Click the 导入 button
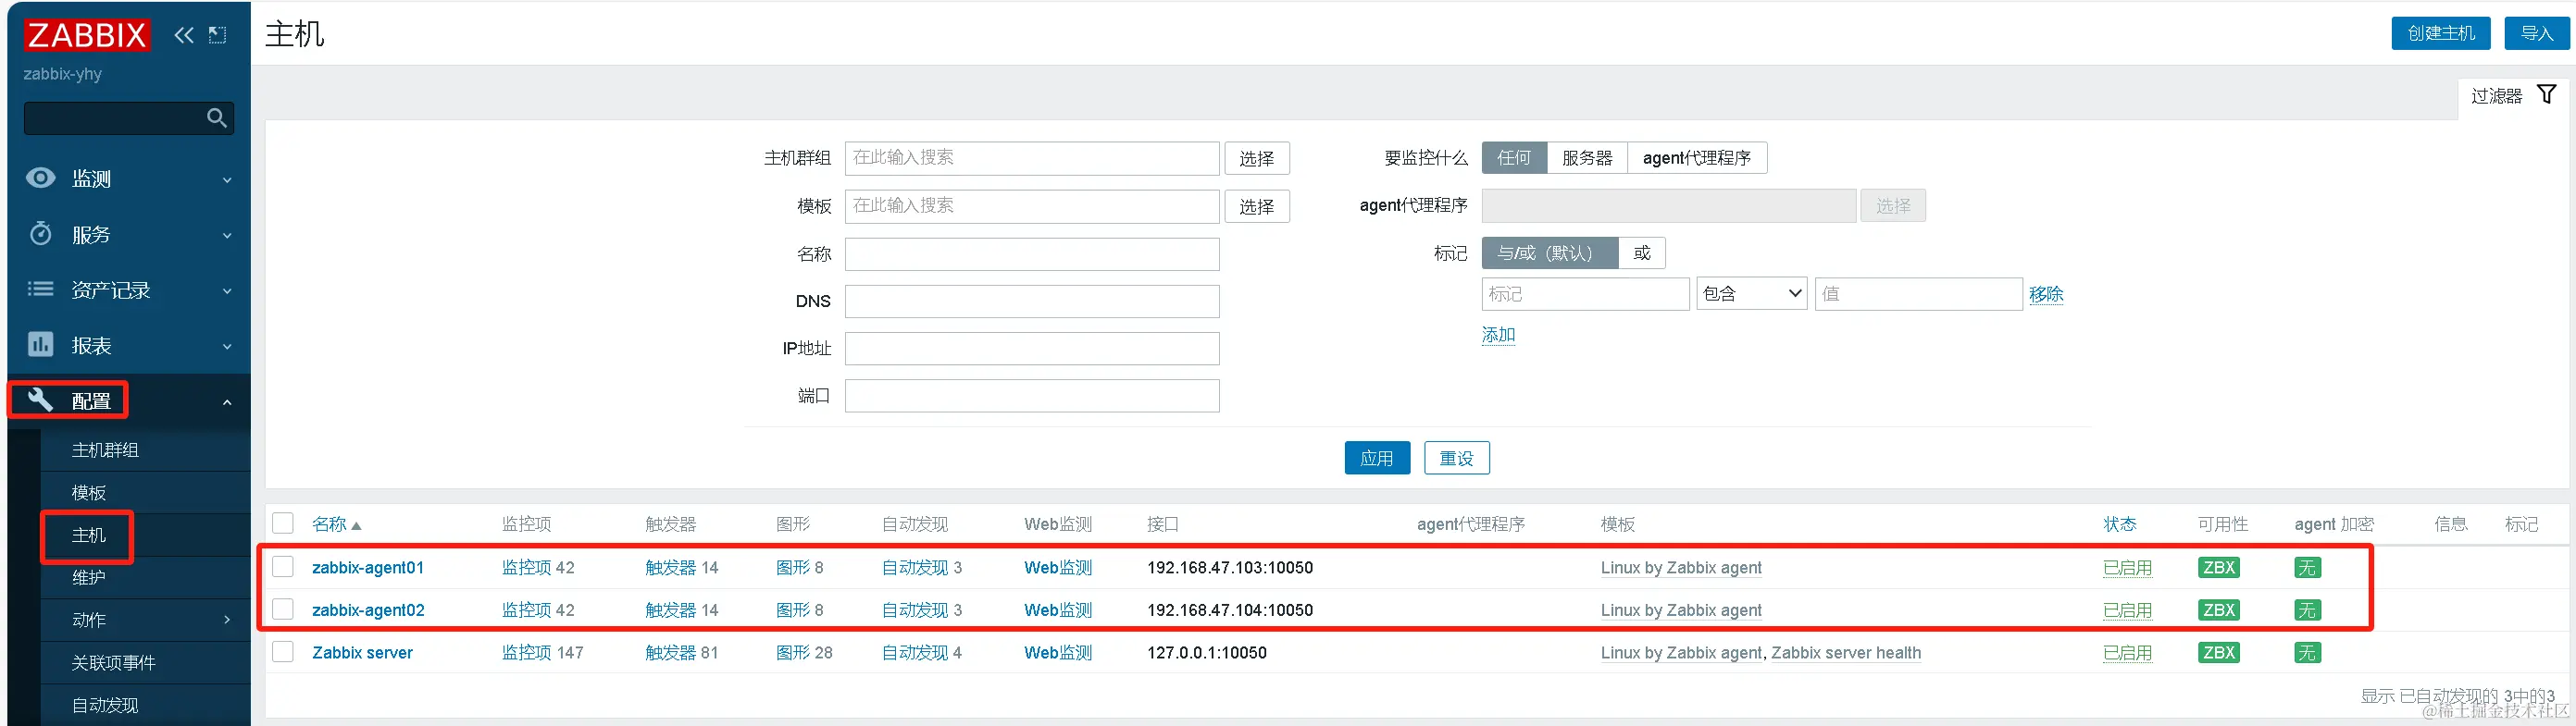 point(2537,33)
